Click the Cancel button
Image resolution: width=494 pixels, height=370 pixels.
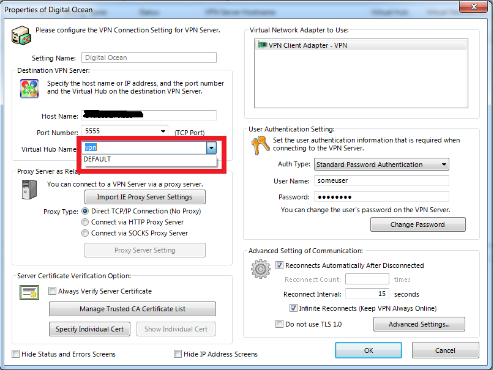tap(446, 350)
